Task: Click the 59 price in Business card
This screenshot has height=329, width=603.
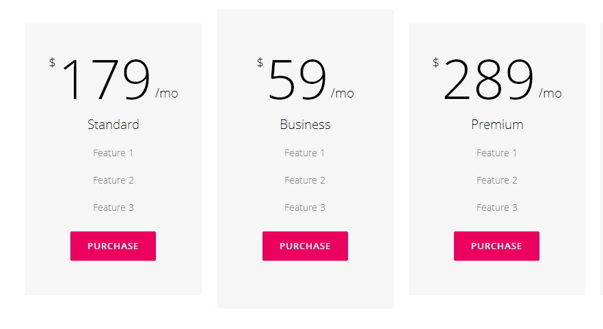Action: pyautogui.click(x=297, y=81)
